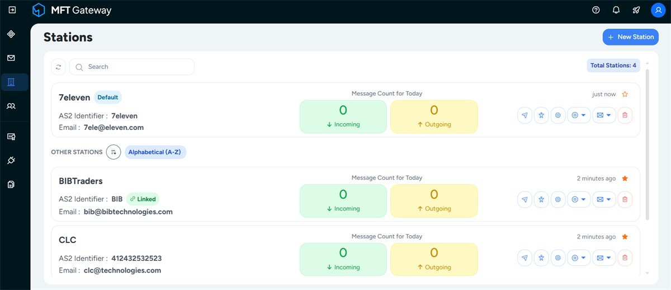View CLC outgoing message count
This screenshot has width=671, height=290.
point(434,259)
